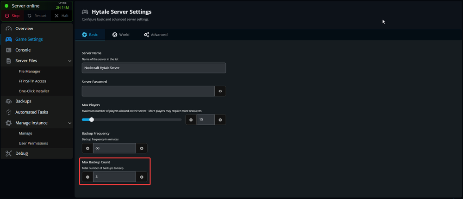Click the uptime 2H 14M text
This screenshot has height=199, width=463.
63,7
